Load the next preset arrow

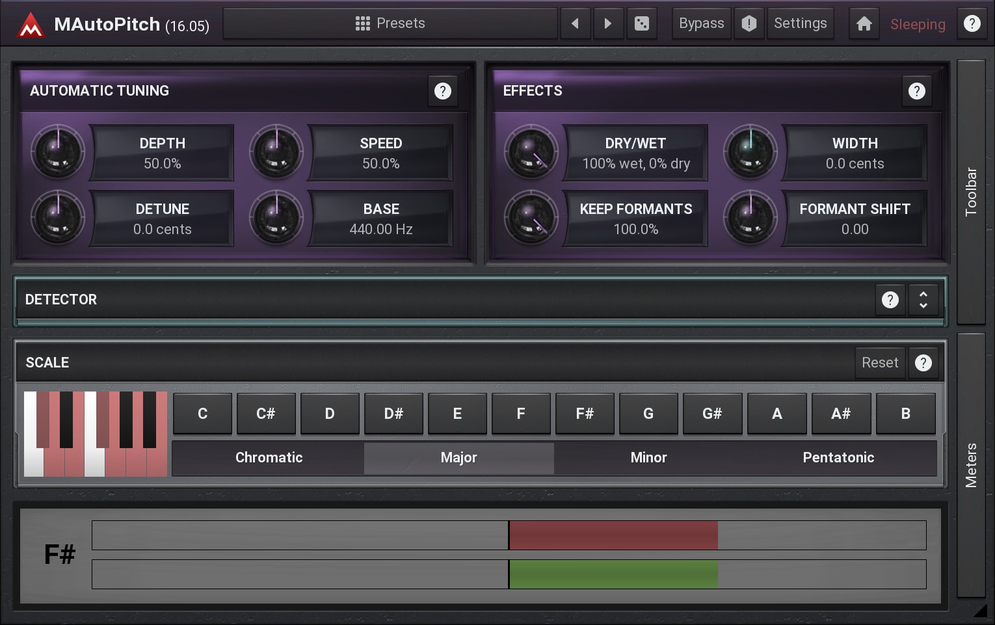[608, 23]
